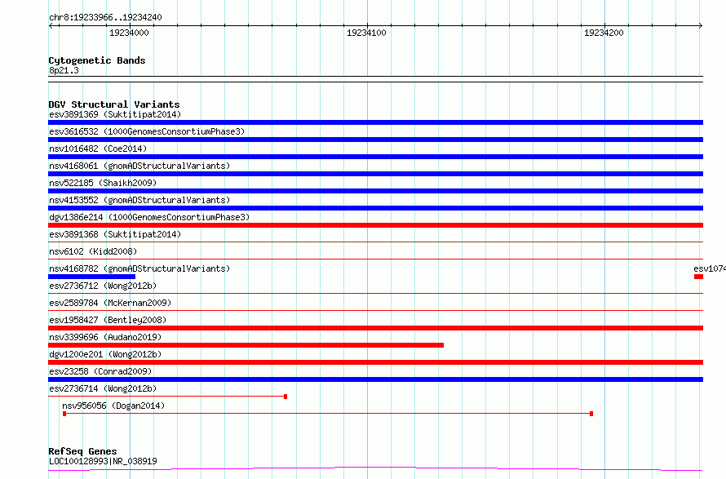Click the thin red line under nsv6102

pos(375,259)
